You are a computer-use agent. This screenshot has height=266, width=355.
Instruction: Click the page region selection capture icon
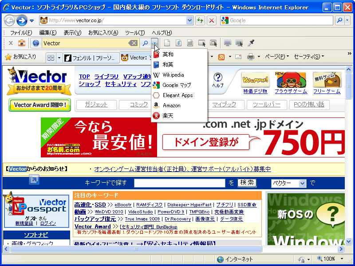click(x=190, y=43)
